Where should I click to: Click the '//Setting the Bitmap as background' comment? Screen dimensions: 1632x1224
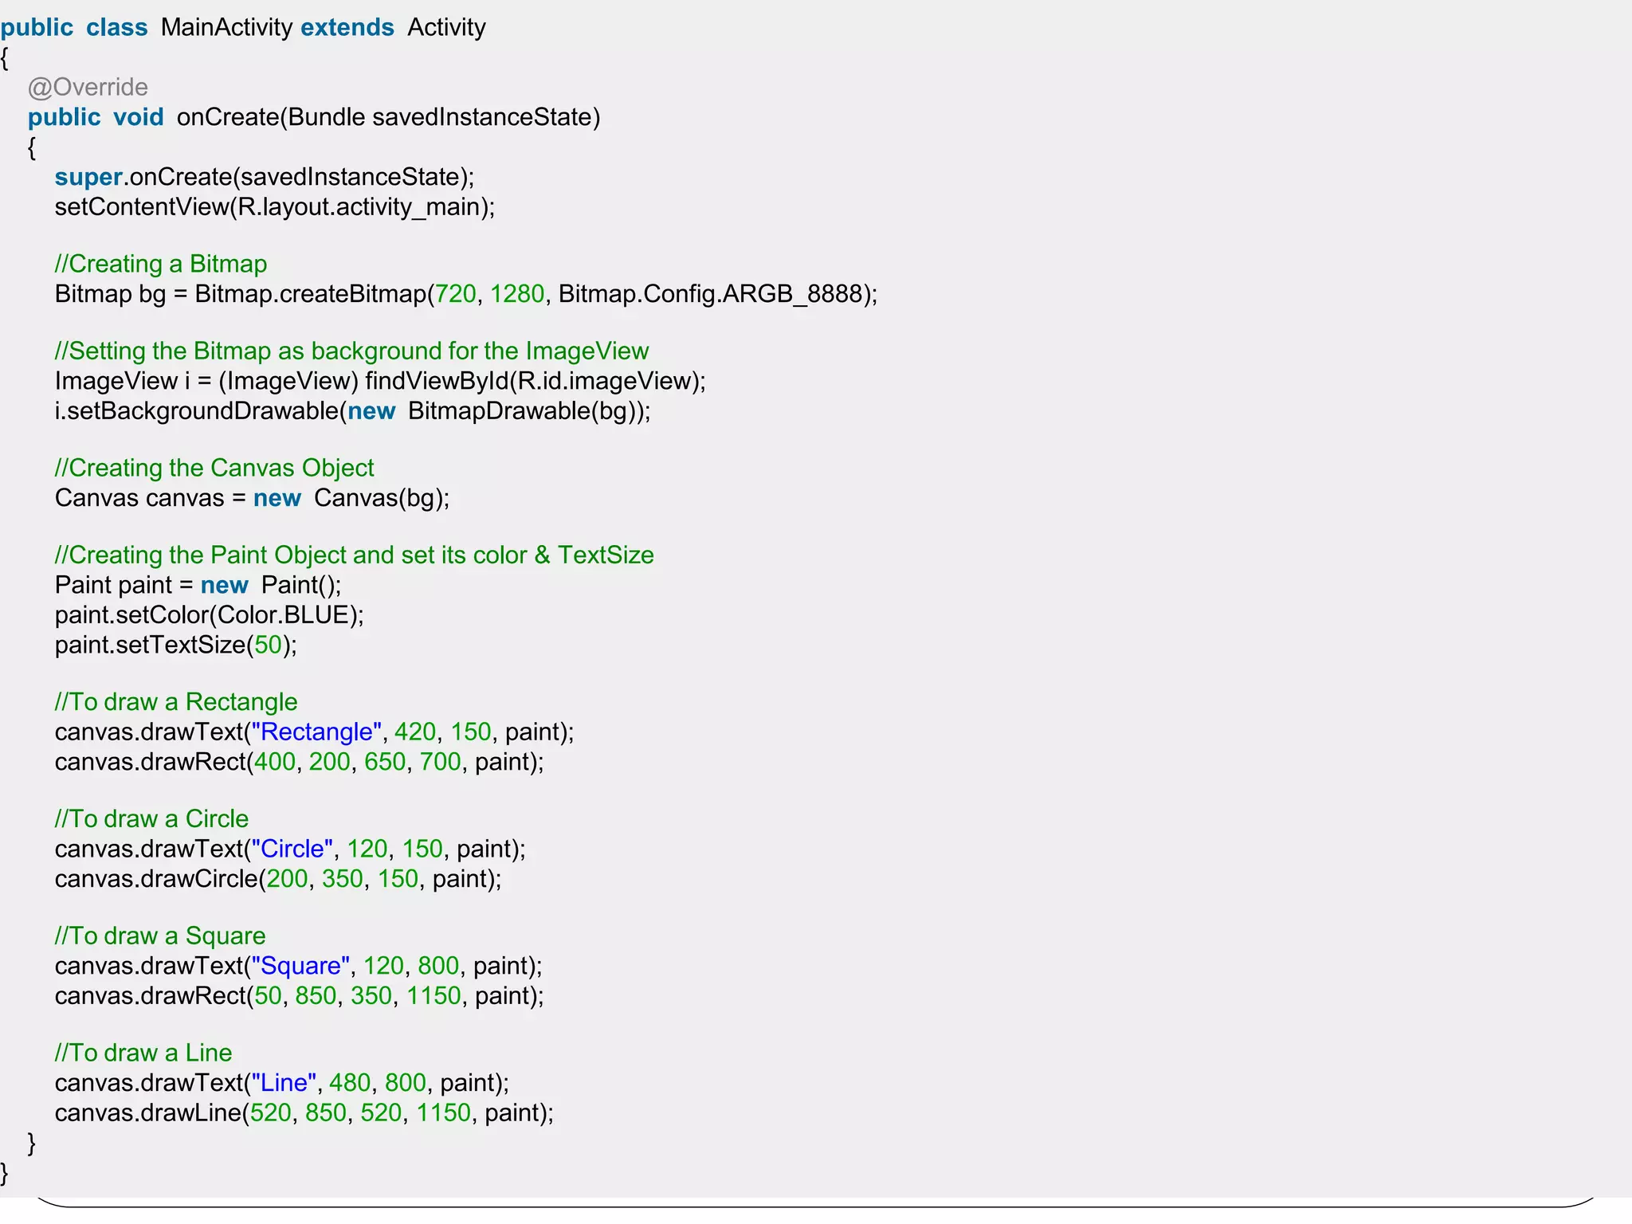coord(351,351)
